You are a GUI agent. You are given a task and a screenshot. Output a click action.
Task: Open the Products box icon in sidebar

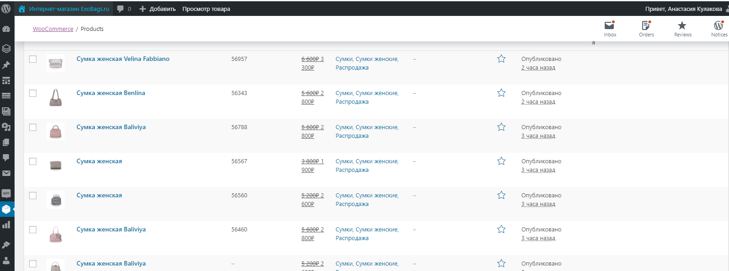[x=6, y=209]
